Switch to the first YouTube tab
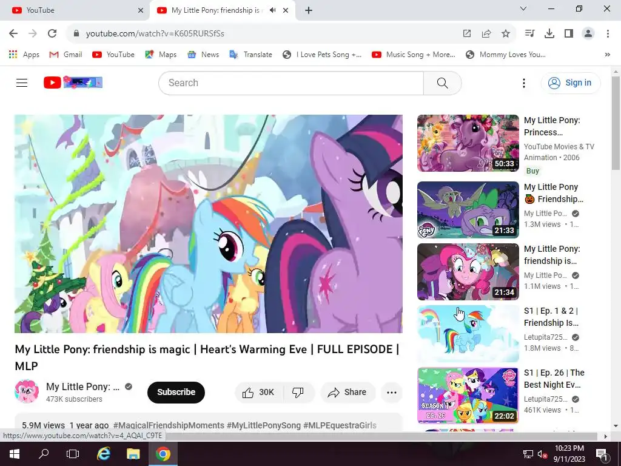Image resolution: width=621 pixels, height=466 pixels. (x=75, y=10)
